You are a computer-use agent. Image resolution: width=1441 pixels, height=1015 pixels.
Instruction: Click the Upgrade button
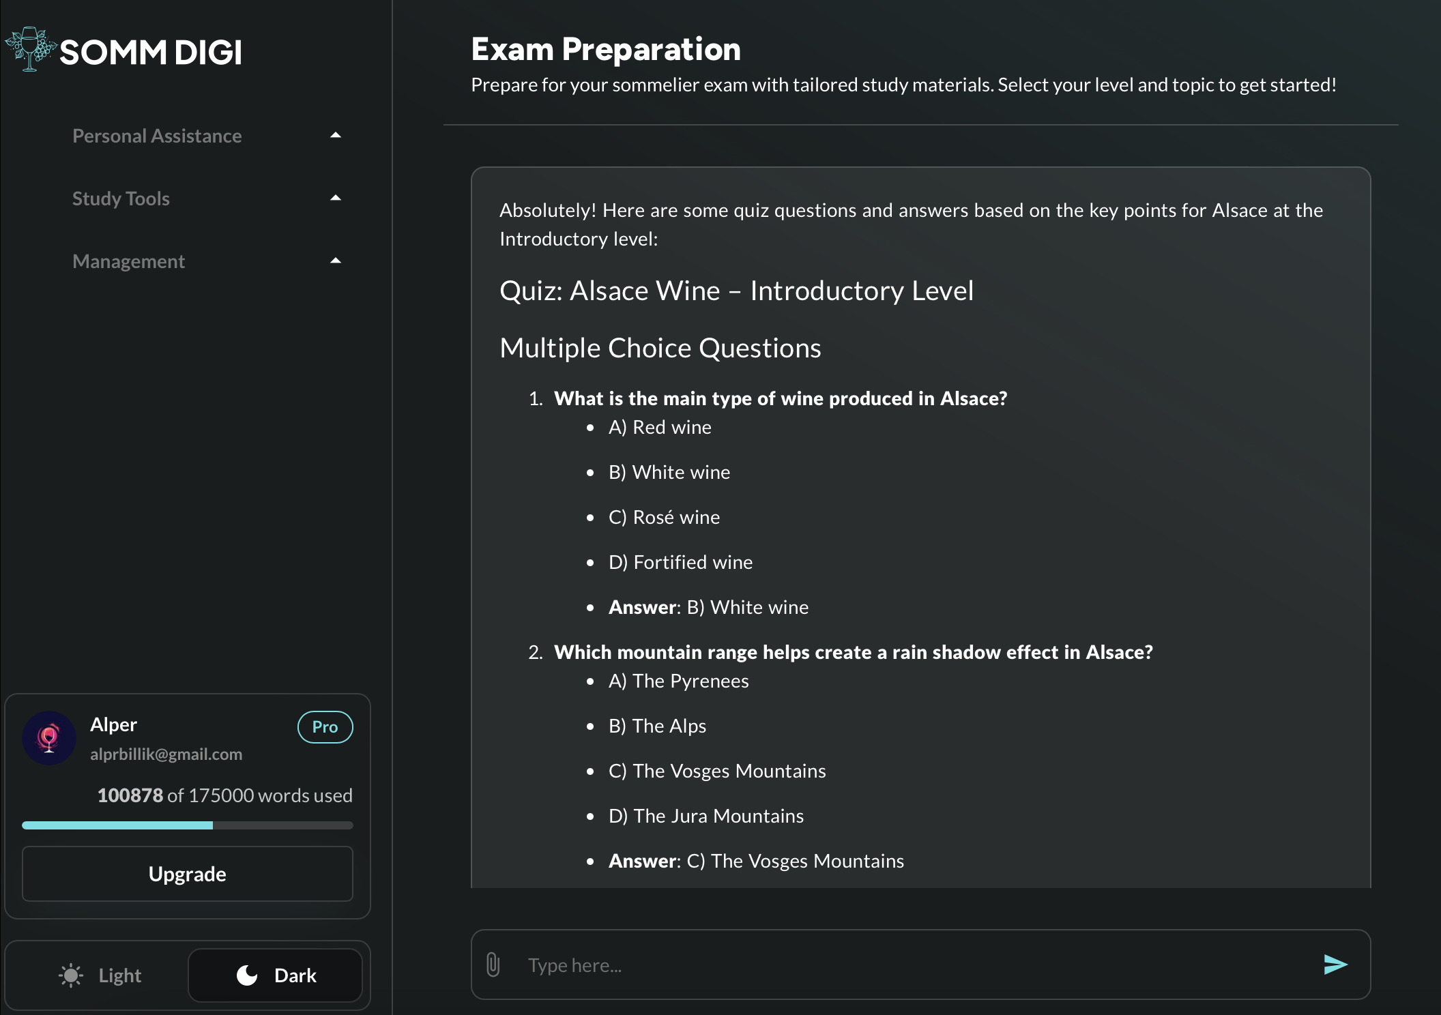coord(188,874)
